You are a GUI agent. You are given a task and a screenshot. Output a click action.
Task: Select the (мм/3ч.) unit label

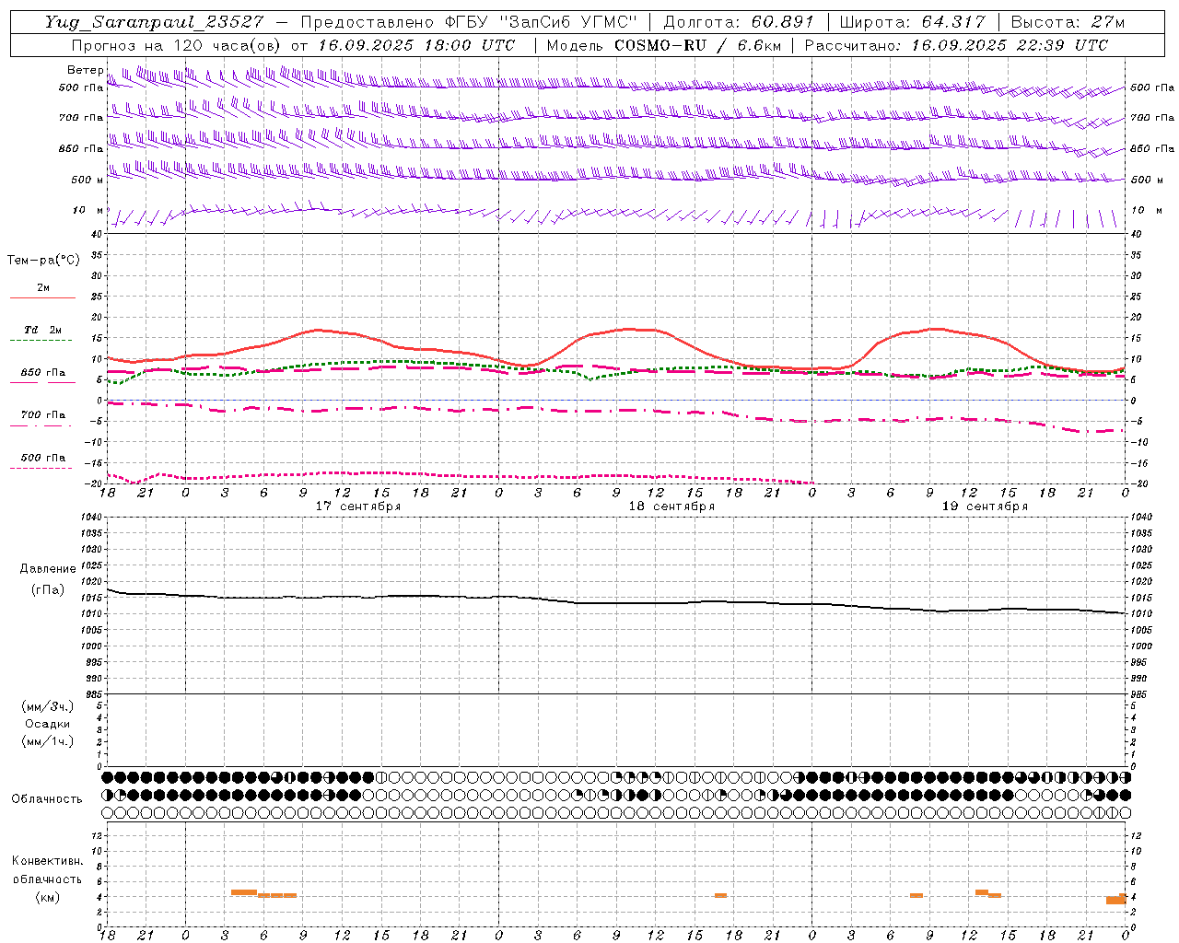tap(48, 706)
